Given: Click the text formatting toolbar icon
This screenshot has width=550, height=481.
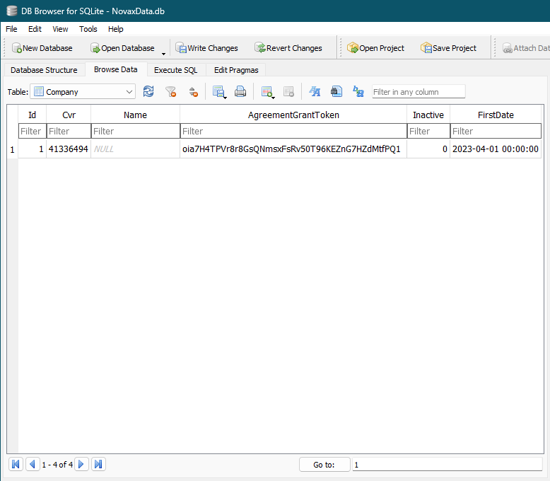Looking at the screenshot, I should 315,92.
